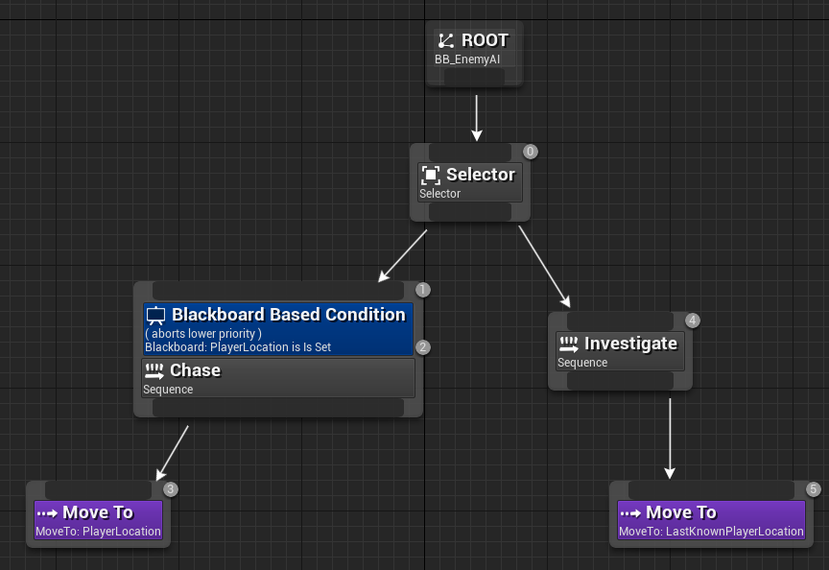
Task: Click the Chase node top input pin
Action: click(278, 291)
